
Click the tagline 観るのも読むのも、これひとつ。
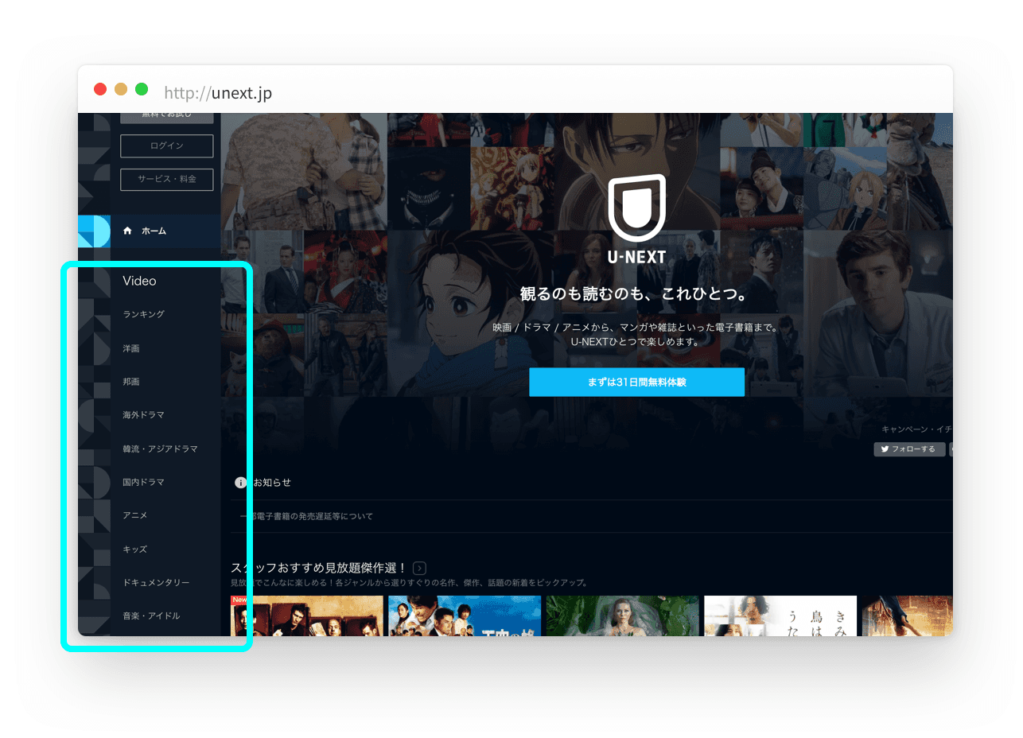click(x=636, y=294)
